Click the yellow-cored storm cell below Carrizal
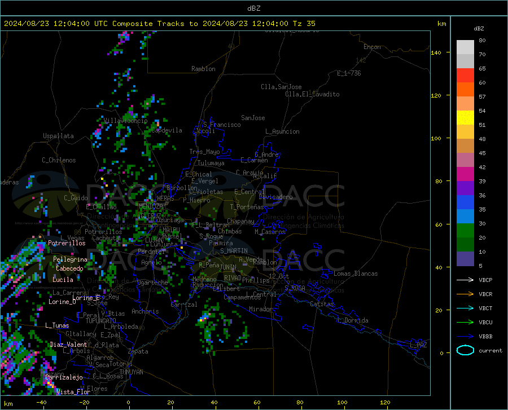508x410 pixels. pos(203,319)
